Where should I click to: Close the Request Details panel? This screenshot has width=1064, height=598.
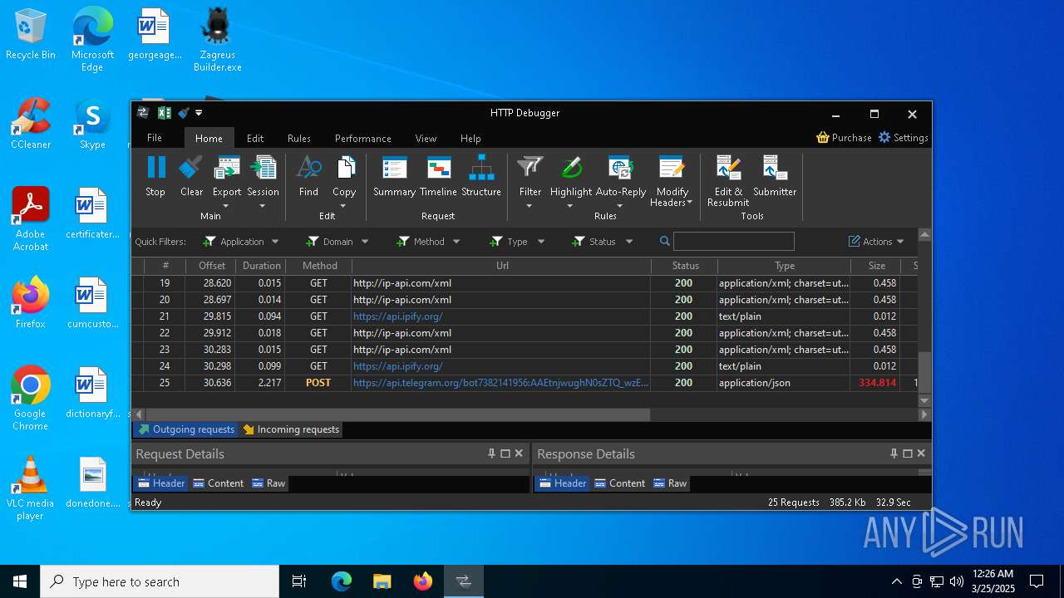(x=519, y=453)
